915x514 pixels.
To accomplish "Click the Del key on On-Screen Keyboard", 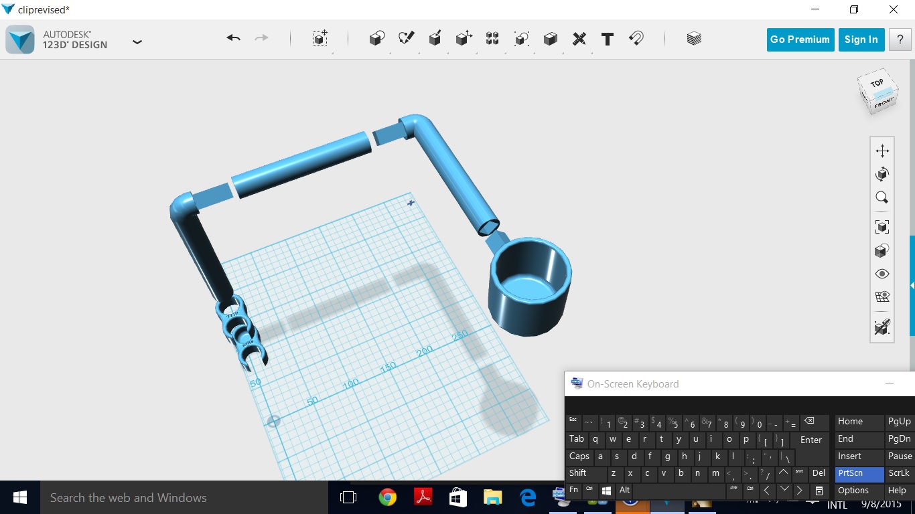I will point(819,474).
